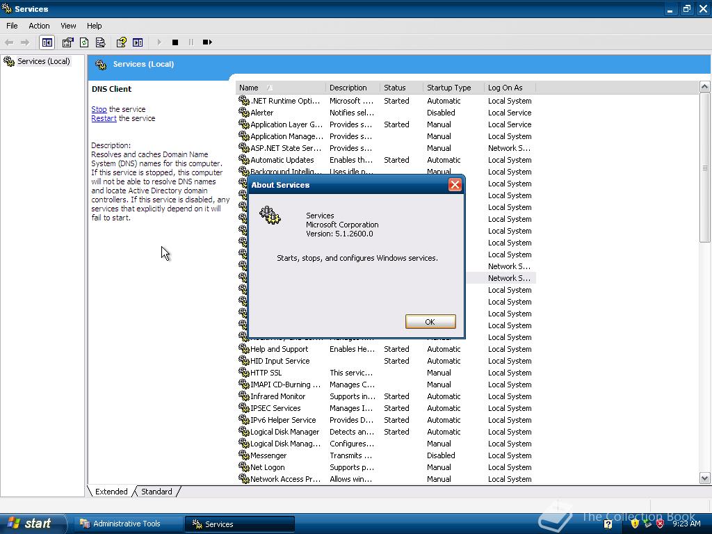Select the HID Input Service row
712x534 pixels.
point(386,361)
